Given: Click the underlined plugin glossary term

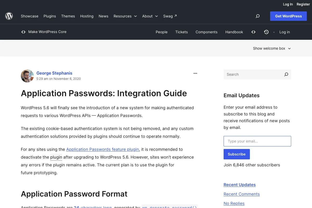Looking at the screenshot, I should coord(56,157).
